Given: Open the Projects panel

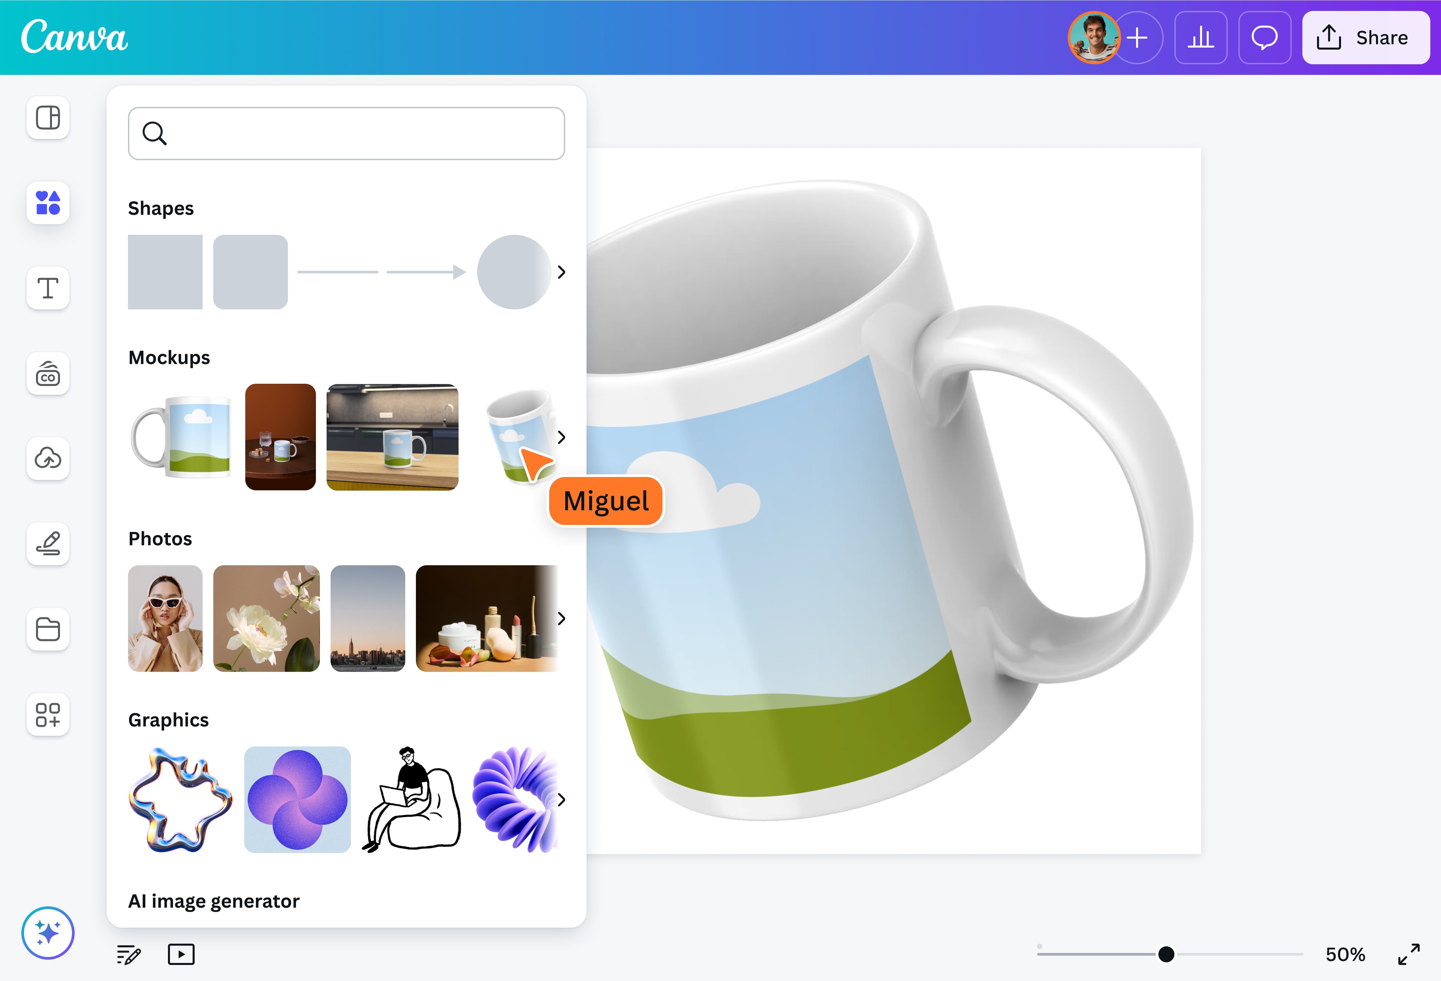Looking at the screenshot, I should 48,630.
